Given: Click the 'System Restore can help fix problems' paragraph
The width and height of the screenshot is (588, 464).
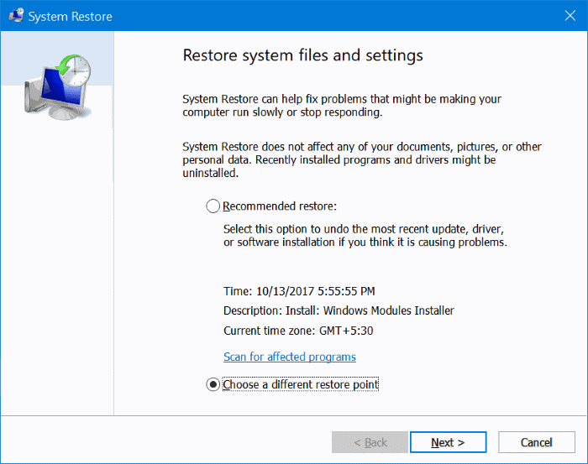Looking at the screenshot, I should coord(341,106).
